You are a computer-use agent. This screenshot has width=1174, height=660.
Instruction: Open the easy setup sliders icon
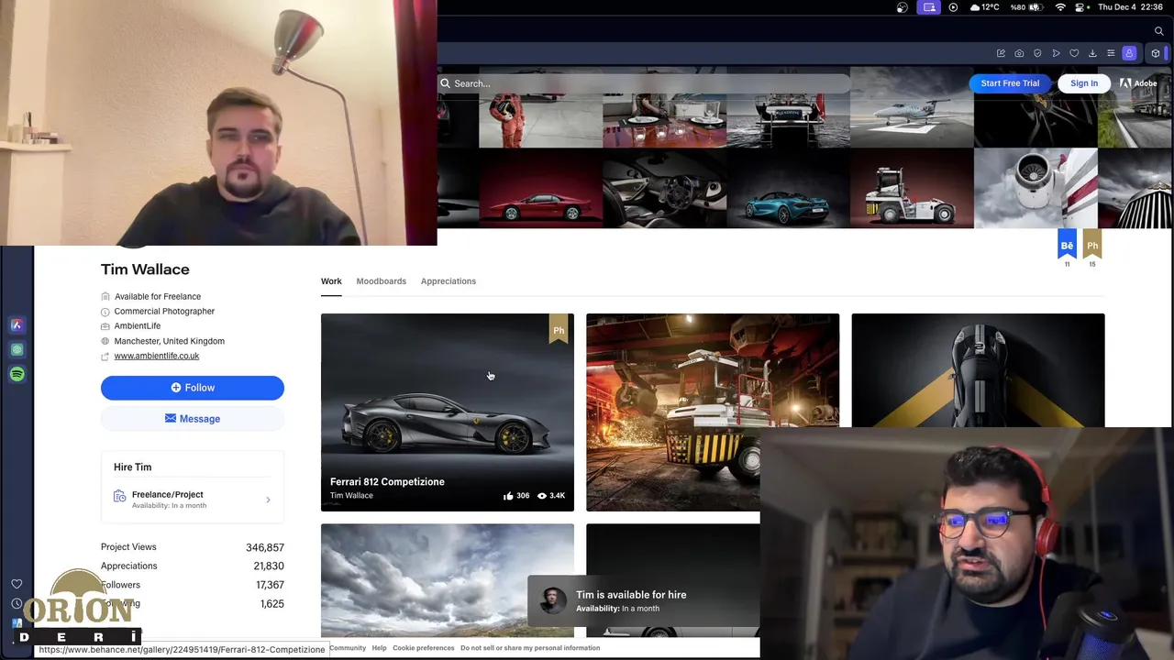click(1111, 53)
